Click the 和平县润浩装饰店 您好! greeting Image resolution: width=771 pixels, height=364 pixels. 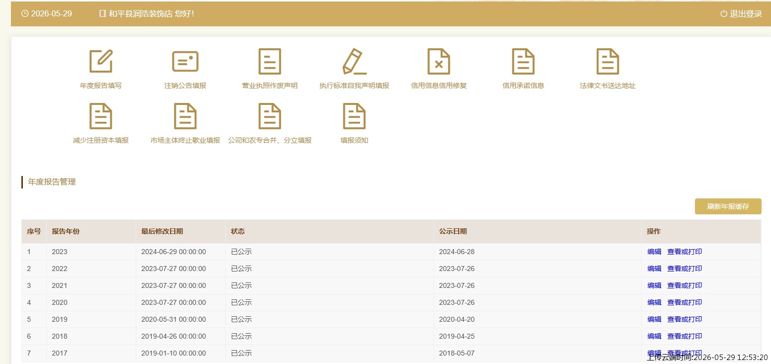(151, 14)
